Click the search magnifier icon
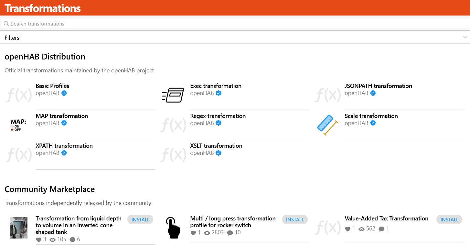This screenshot has height=245, width=470. click(x=6, y=24)
